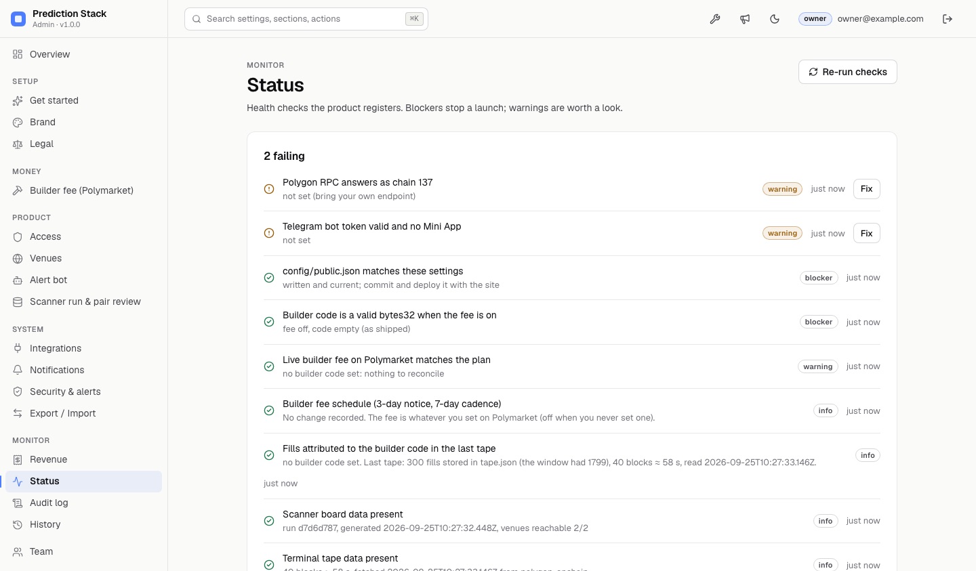Click the Venues globe icon
The width and height of the screenshot is (976, 571).
coord(18,258)
